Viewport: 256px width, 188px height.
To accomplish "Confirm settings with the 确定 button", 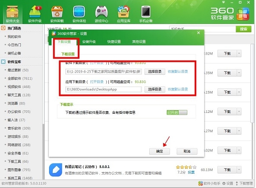I will (160, 151).
